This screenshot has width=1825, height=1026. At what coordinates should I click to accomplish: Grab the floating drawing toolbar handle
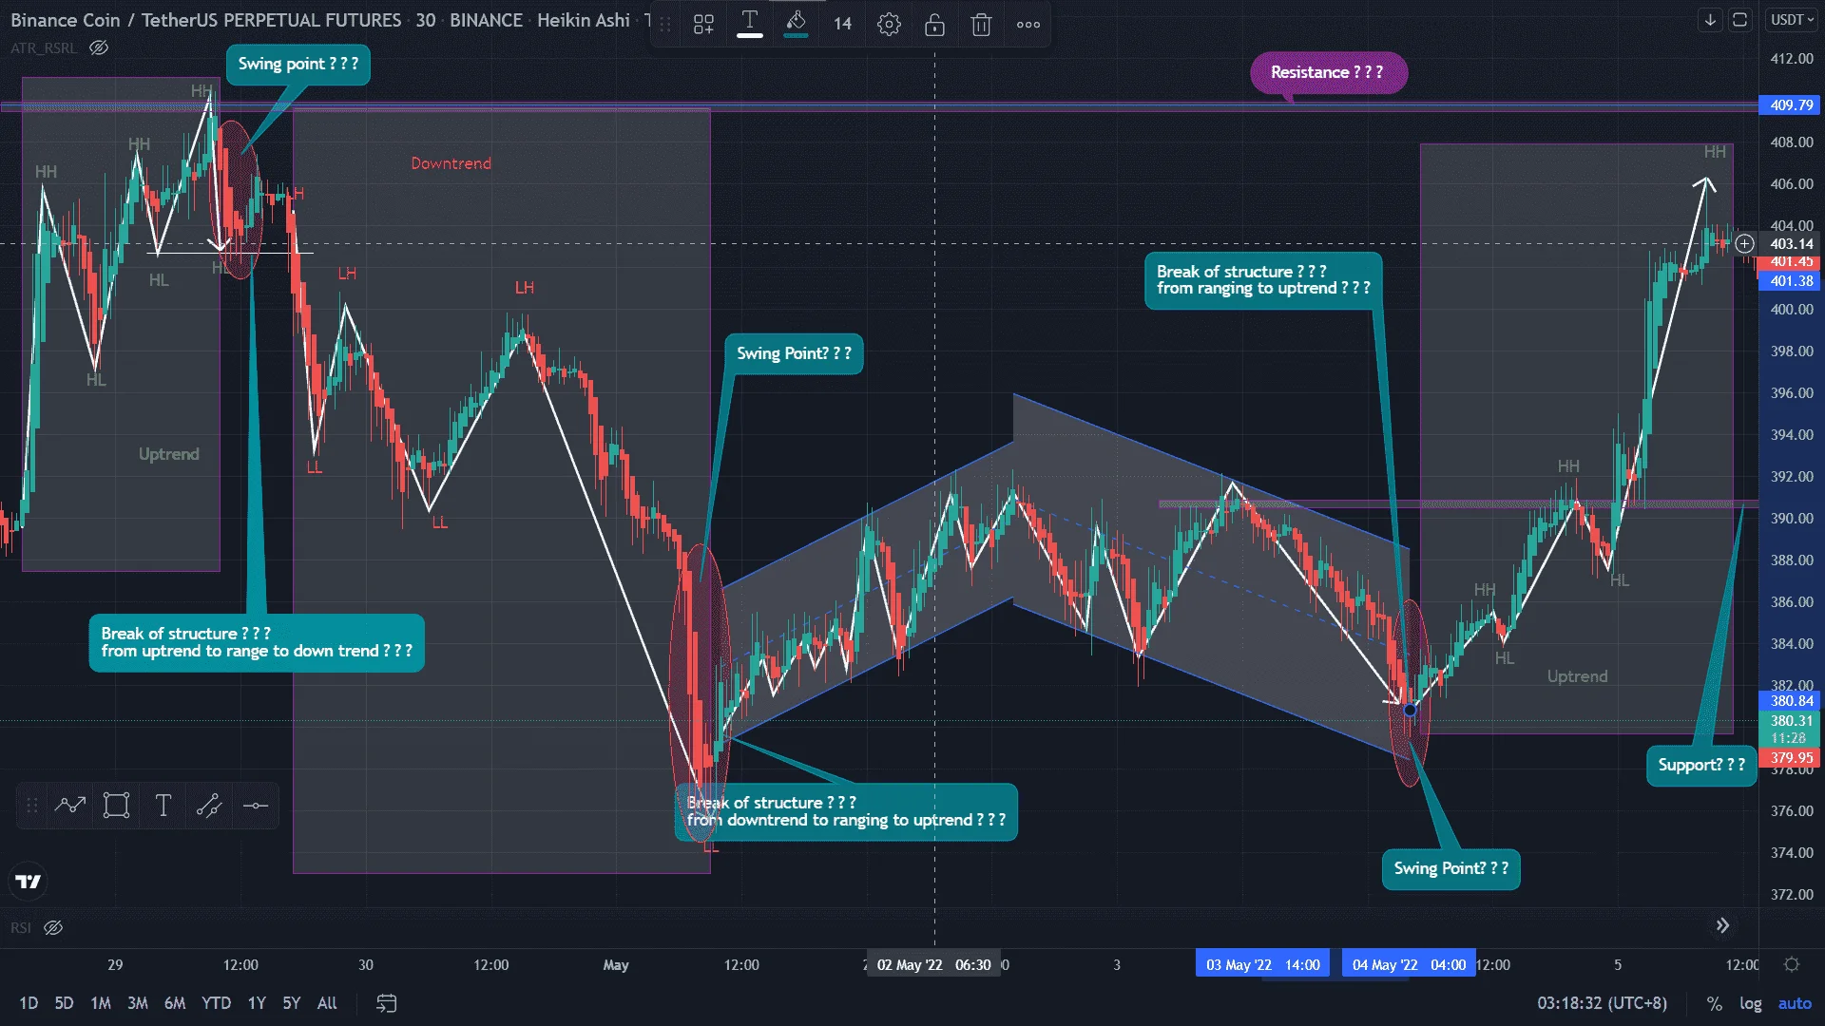(665, 25)
